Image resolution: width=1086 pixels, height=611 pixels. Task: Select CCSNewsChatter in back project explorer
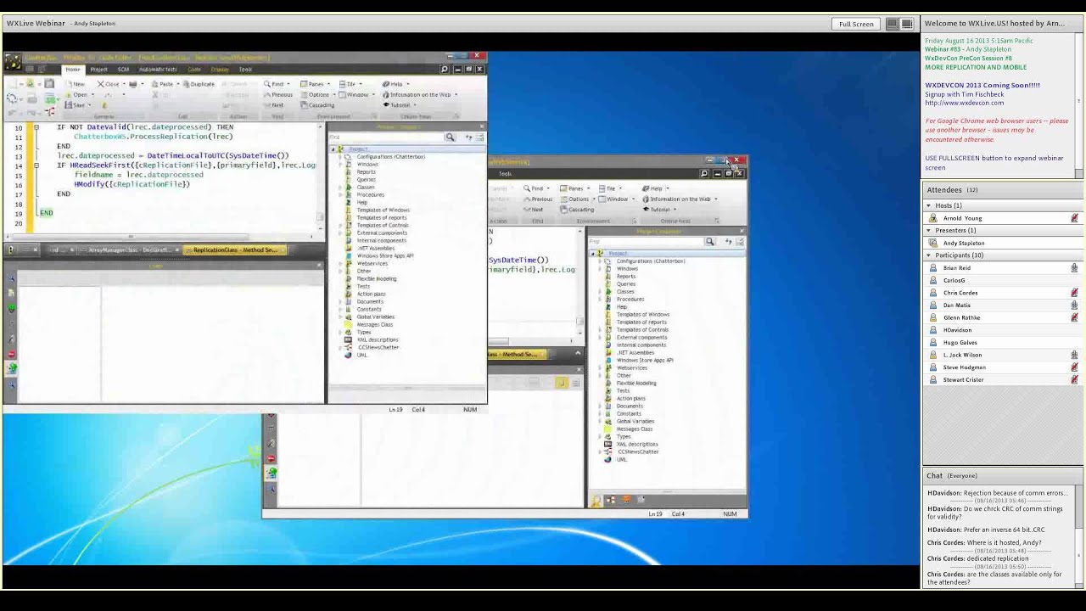click(637, 451)
